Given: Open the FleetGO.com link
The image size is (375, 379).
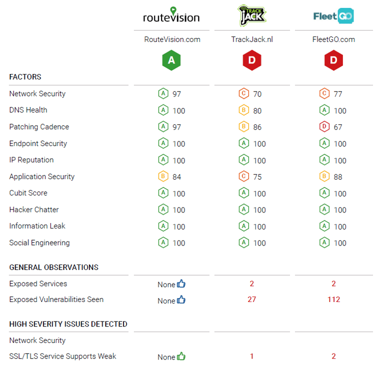Looking at the screenshot, I should pos(333,39).
